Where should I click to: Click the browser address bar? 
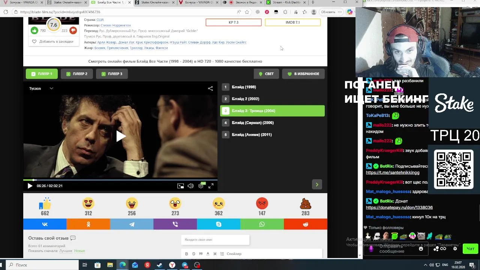[124, 12]
